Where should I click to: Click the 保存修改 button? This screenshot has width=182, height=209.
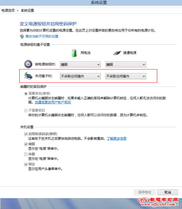[x=145, y=192]
